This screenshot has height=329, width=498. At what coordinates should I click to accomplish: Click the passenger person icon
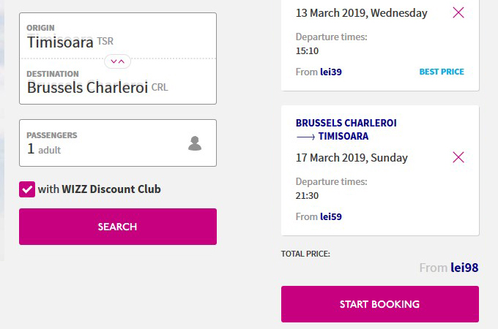(x=195, y=143)
